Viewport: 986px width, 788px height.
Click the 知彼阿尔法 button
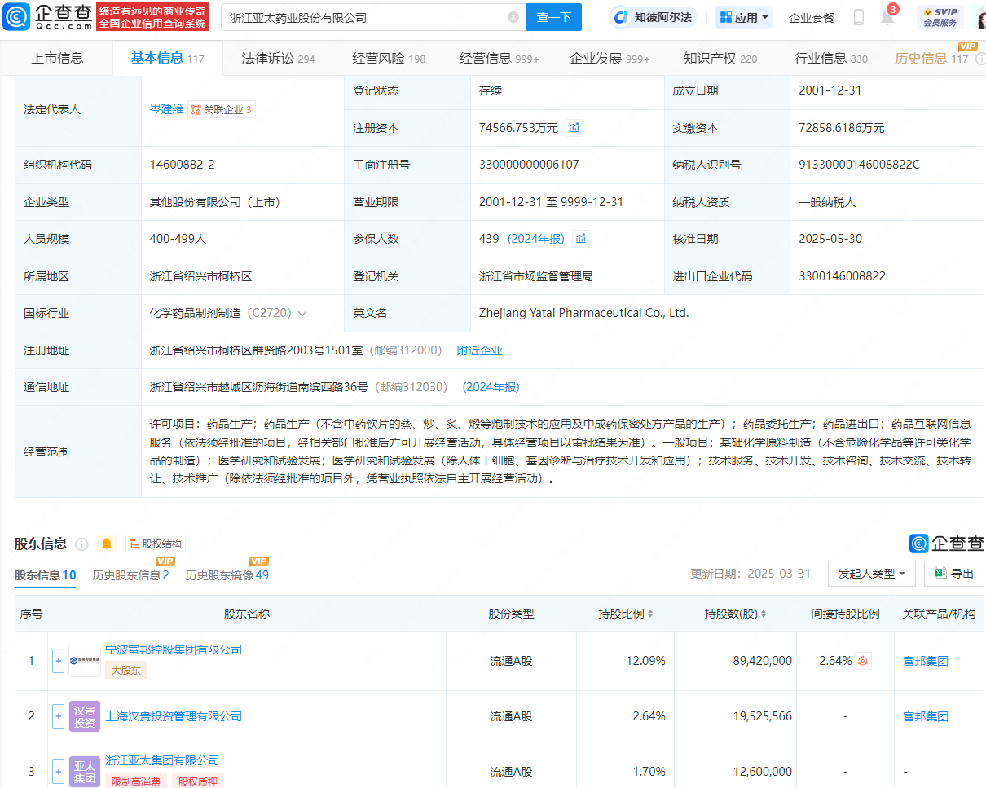pos(654,17)
